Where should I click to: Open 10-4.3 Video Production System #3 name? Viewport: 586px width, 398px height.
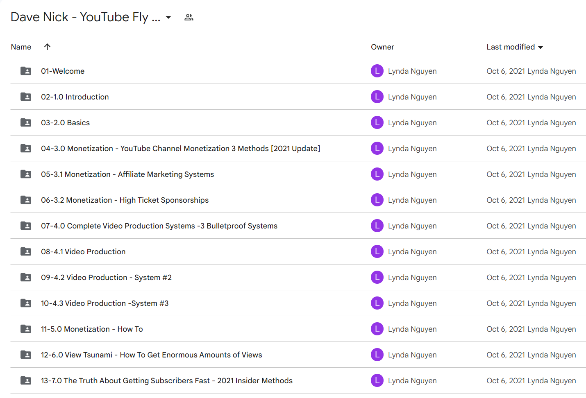[x=105, y=303]
